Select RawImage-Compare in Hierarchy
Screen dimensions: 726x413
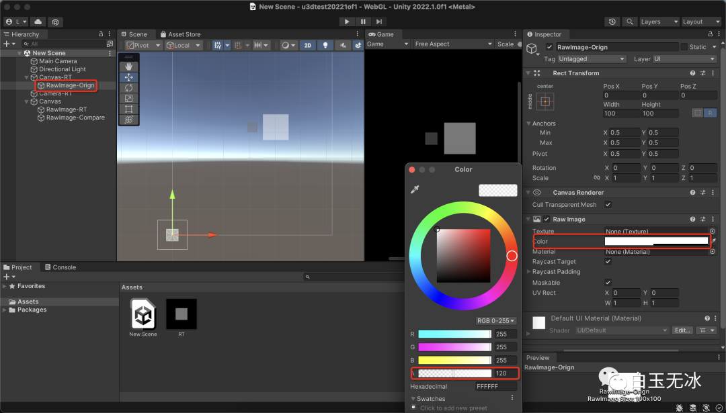click(75, 118)
